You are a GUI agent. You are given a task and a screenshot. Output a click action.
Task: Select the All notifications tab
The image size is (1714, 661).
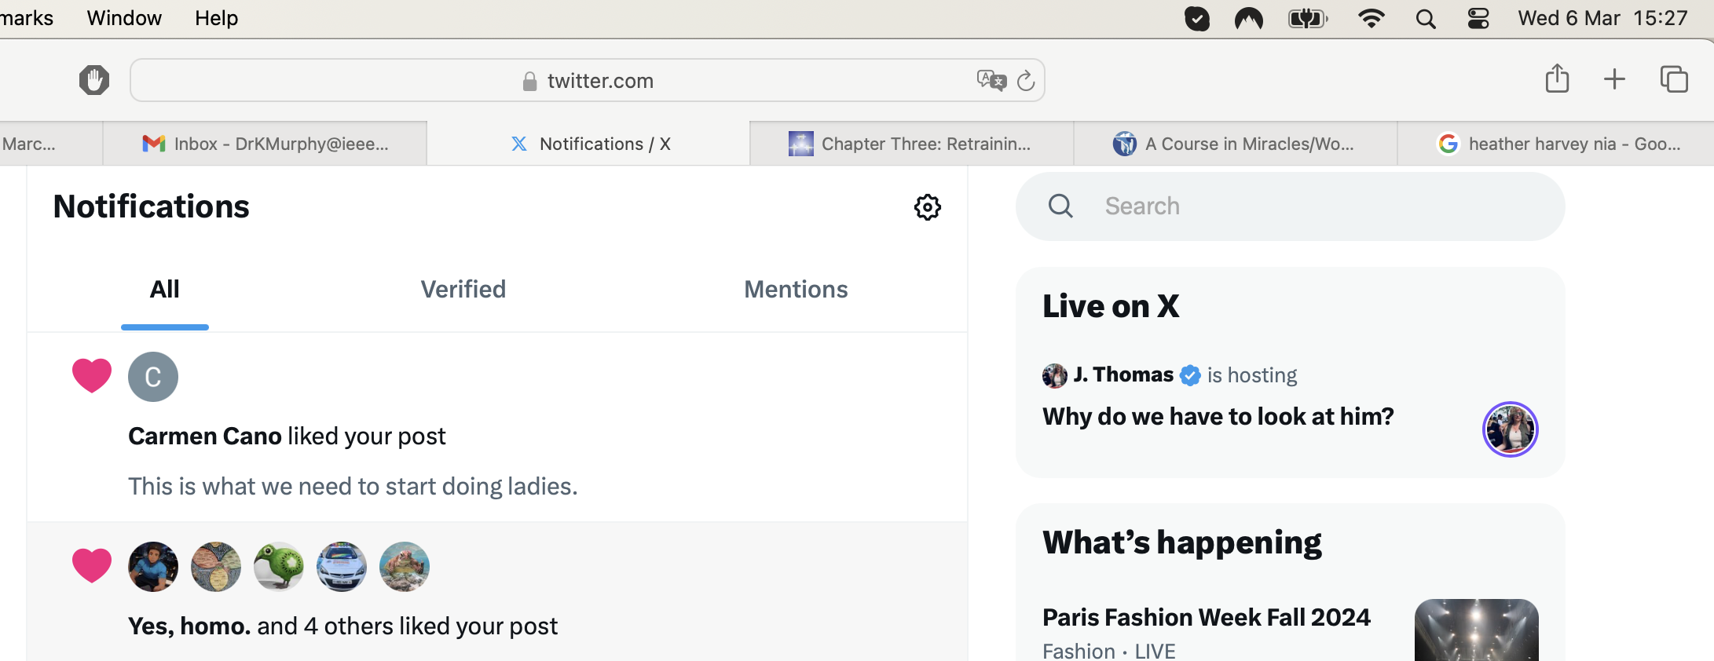[x=165, y=290]
